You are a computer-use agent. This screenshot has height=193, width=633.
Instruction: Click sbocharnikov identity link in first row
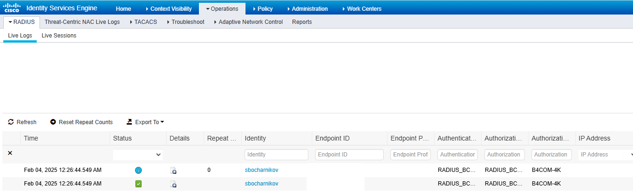(x=261, y=170)
